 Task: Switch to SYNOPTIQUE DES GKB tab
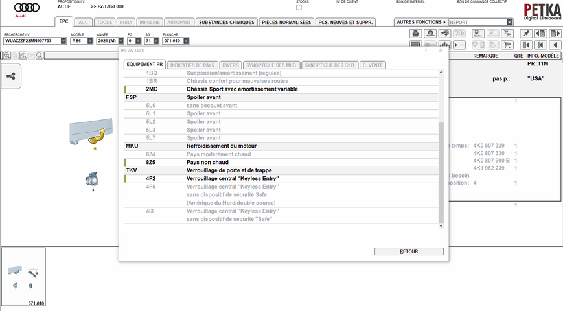329,65
